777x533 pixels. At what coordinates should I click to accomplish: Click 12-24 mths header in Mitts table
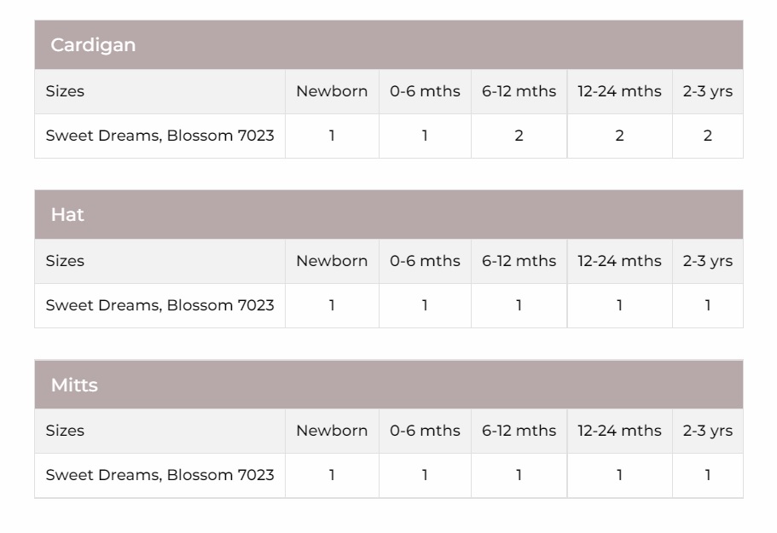(x=619, y=431)
